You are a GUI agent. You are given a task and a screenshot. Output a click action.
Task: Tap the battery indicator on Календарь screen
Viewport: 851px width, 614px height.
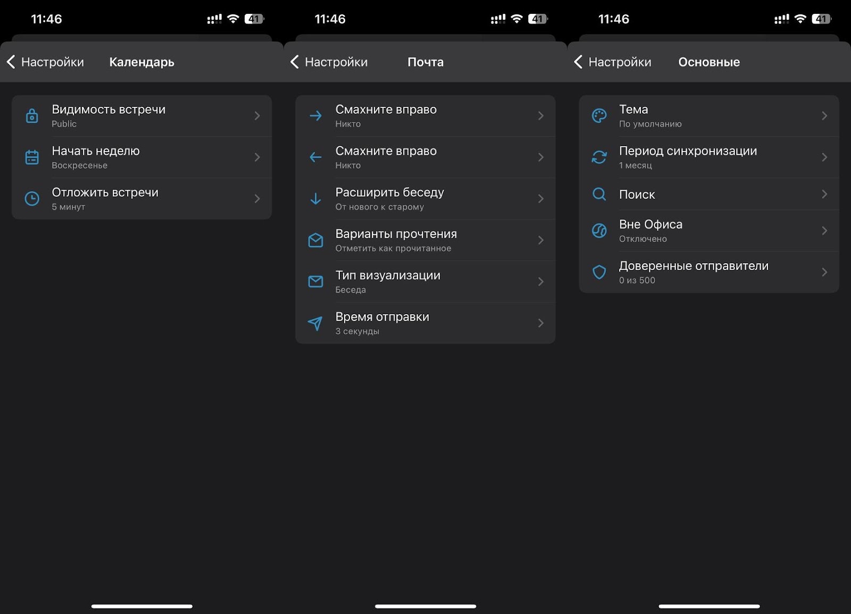point(254,19)
